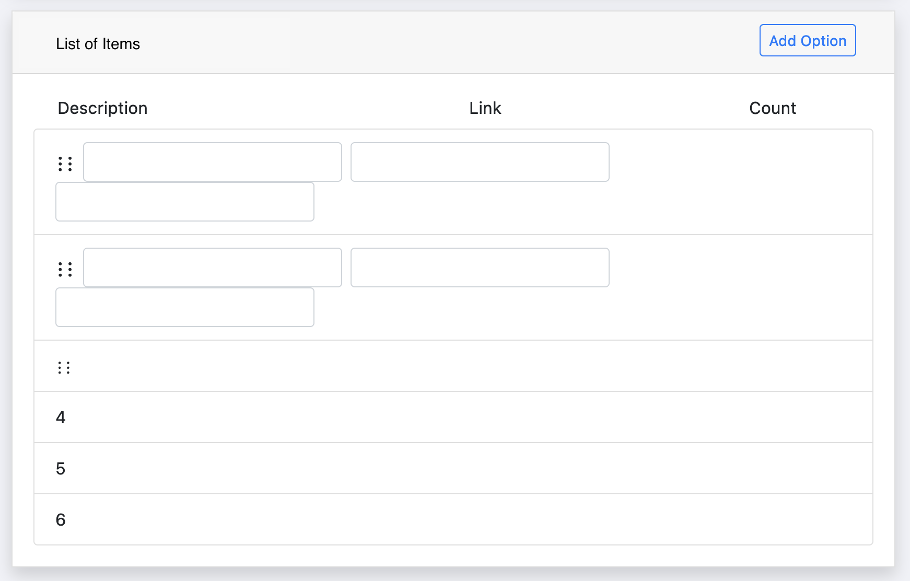910x581 pixels.
Task: Click the Link column header
Action: (x=485, y=108)
